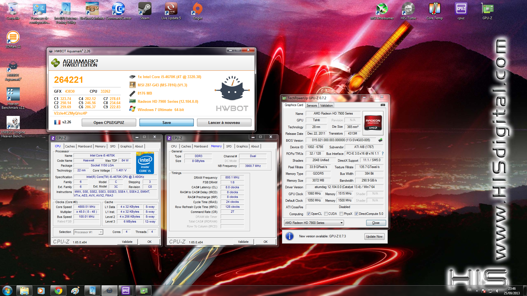Open the Corbeille recycle bin icon
This screenshot has height=296, width=527.
(13, 11)
